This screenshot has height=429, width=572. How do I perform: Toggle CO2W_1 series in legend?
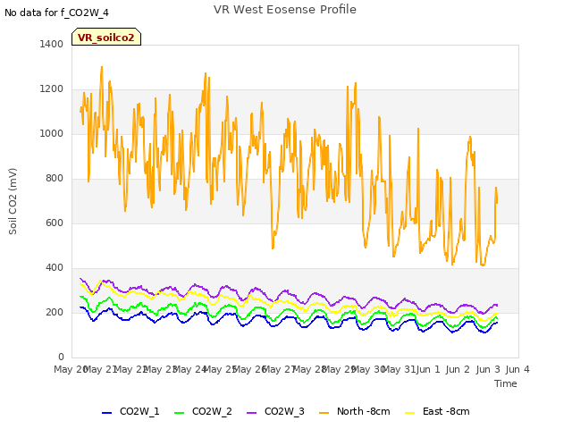click(x=130, y=411)
